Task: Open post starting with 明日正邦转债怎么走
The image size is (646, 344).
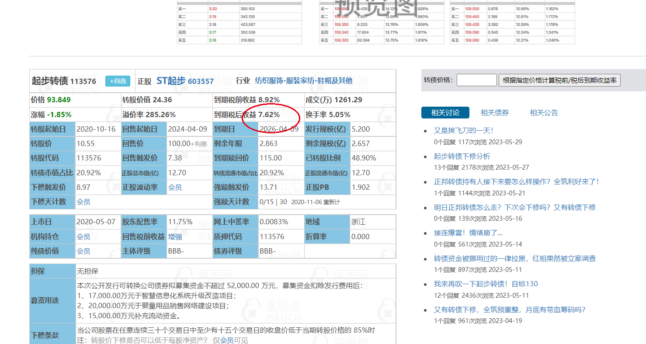Action: (515, 207)
